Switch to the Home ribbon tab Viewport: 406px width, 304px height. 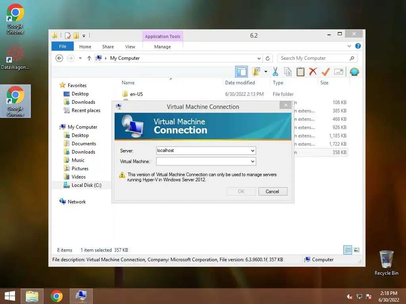point(85,47)
